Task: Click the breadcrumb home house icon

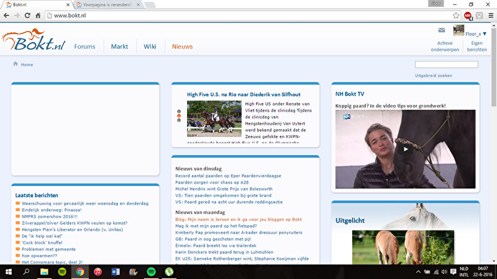Action: point(15,64)
